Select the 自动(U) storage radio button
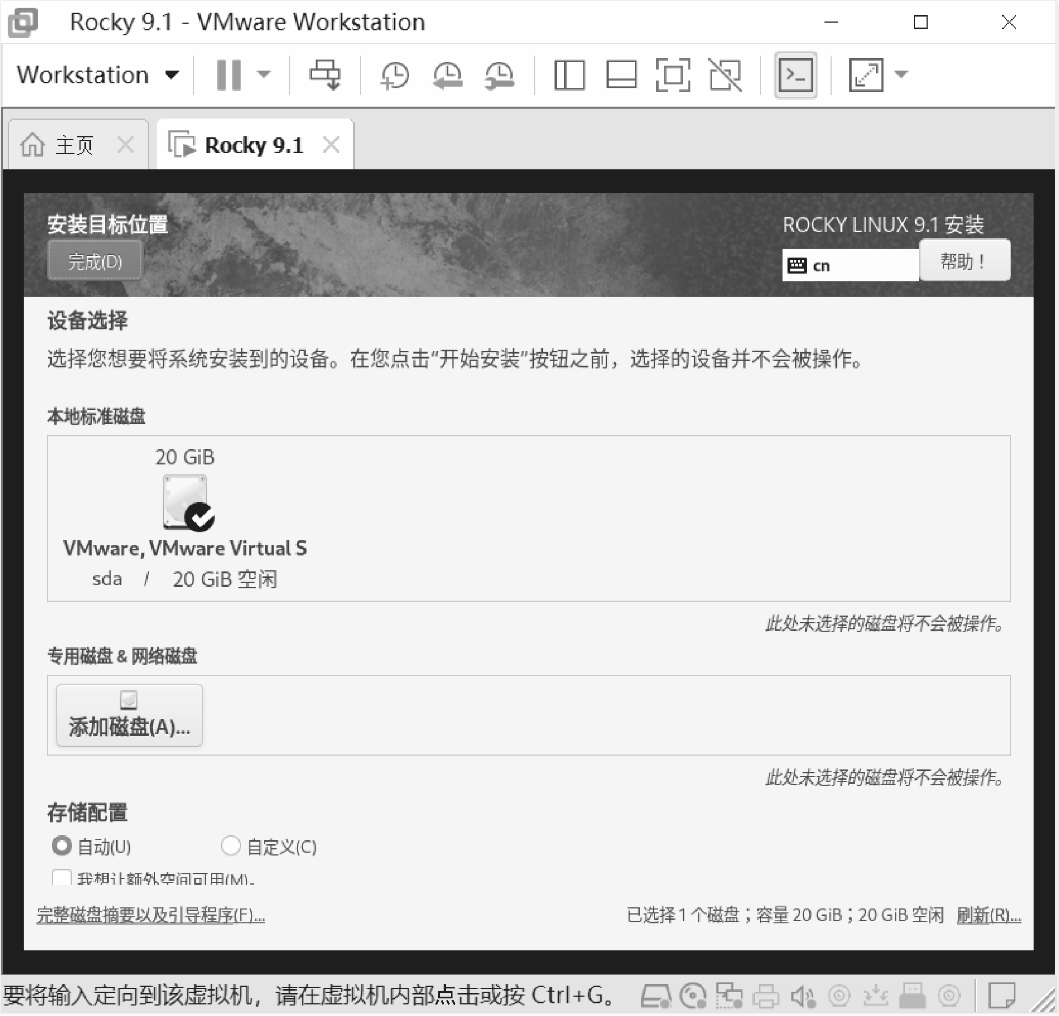Screen dimensions: 1059x1016 tap(61, 846)
